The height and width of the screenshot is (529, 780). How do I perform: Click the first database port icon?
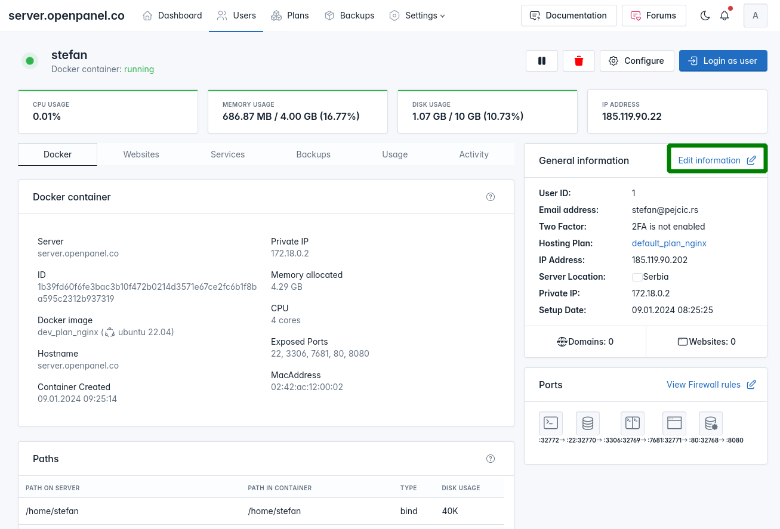588,423
